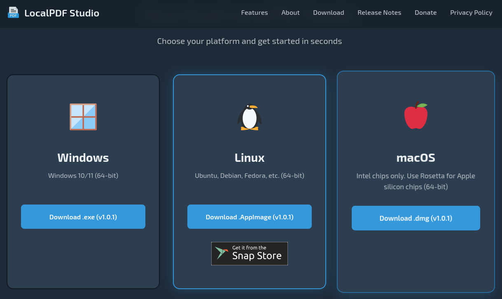Click the Linux card heading

point(249,158)
